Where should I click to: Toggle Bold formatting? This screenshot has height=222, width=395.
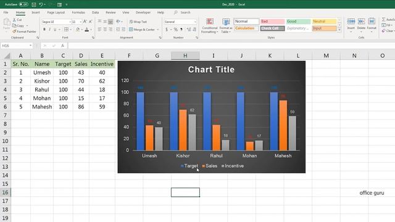[x=44, y=30]
